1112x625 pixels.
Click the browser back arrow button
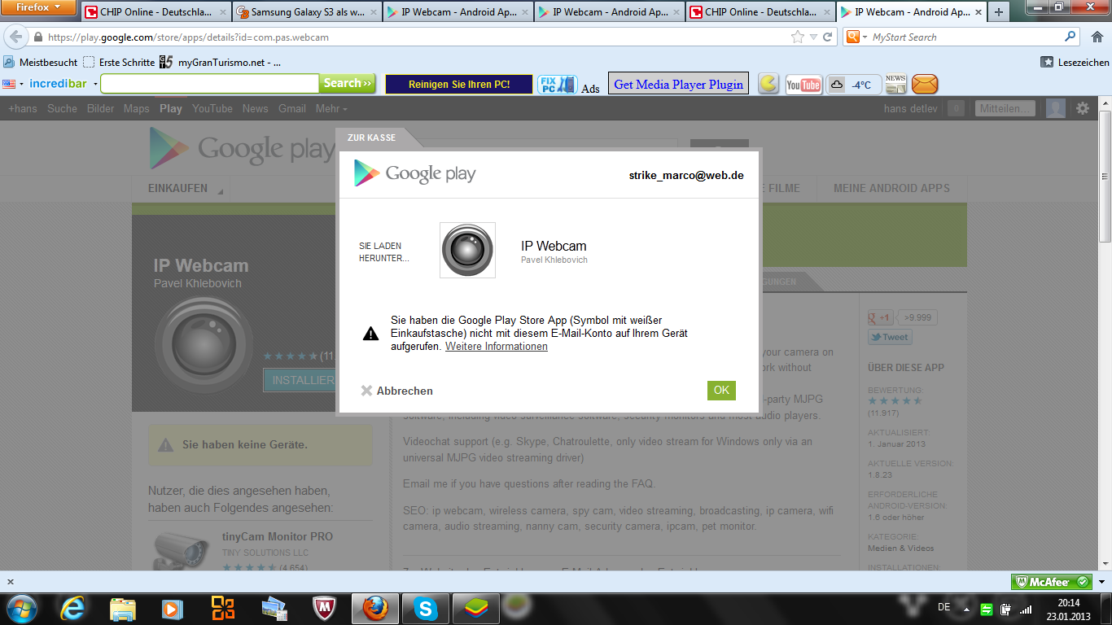[x=15, y=37]
